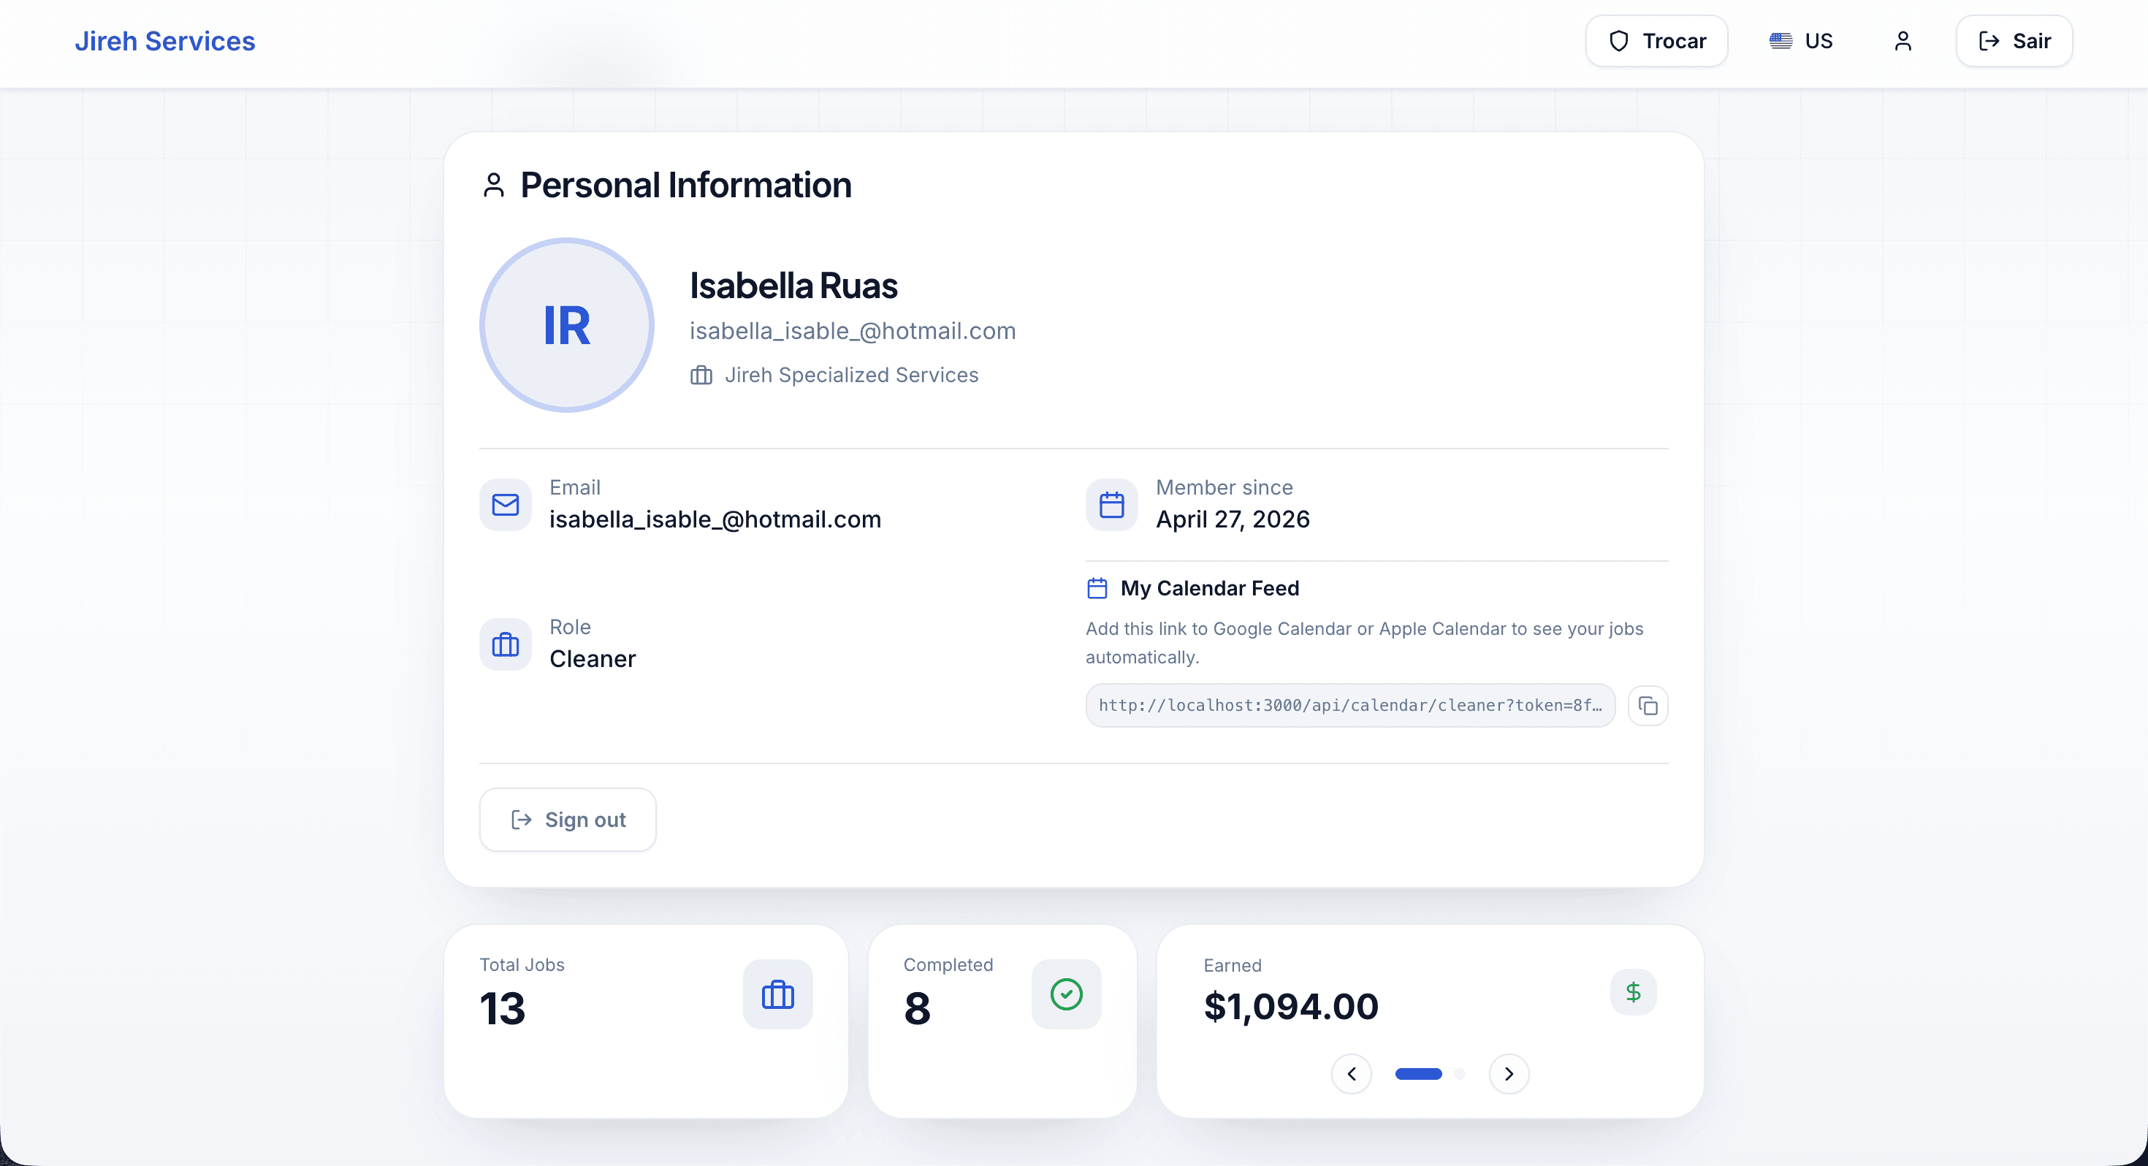Click the email value in Email field
This screenshot has height=1166, width=2148.
click(715, 519)
